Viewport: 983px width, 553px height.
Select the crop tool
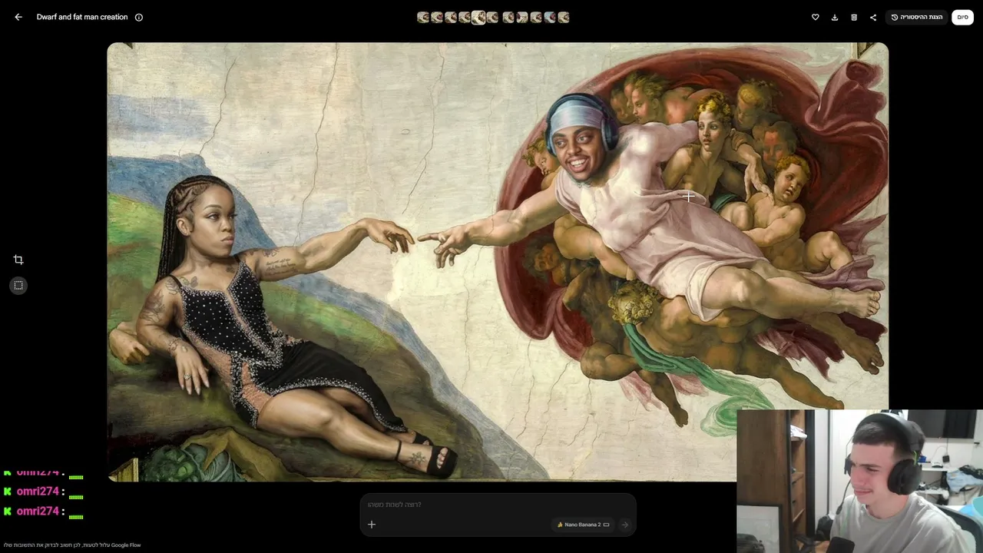18,260
